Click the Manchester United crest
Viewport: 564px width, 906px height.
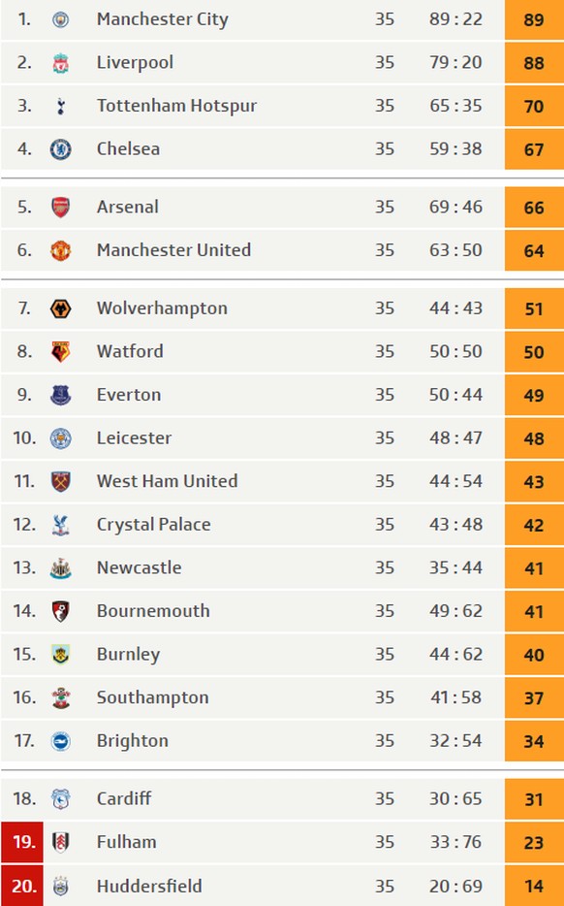click(x=61, y=251)
